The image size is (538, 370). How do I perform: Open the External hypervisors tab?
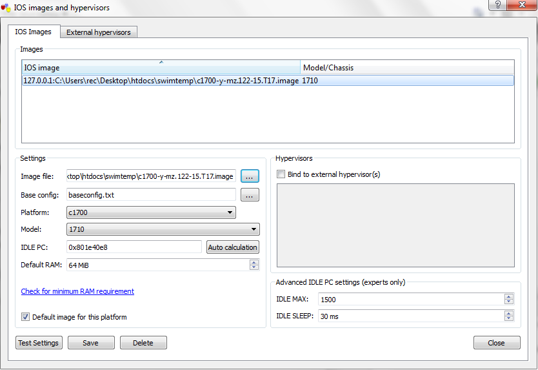click(99, 32)
